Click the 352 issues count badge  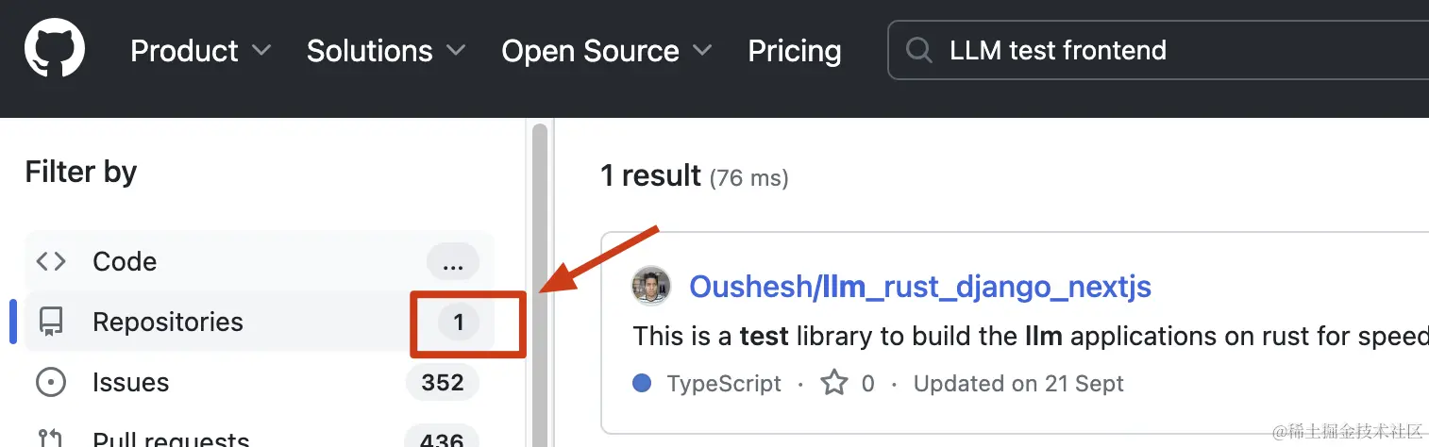(443, 383)
